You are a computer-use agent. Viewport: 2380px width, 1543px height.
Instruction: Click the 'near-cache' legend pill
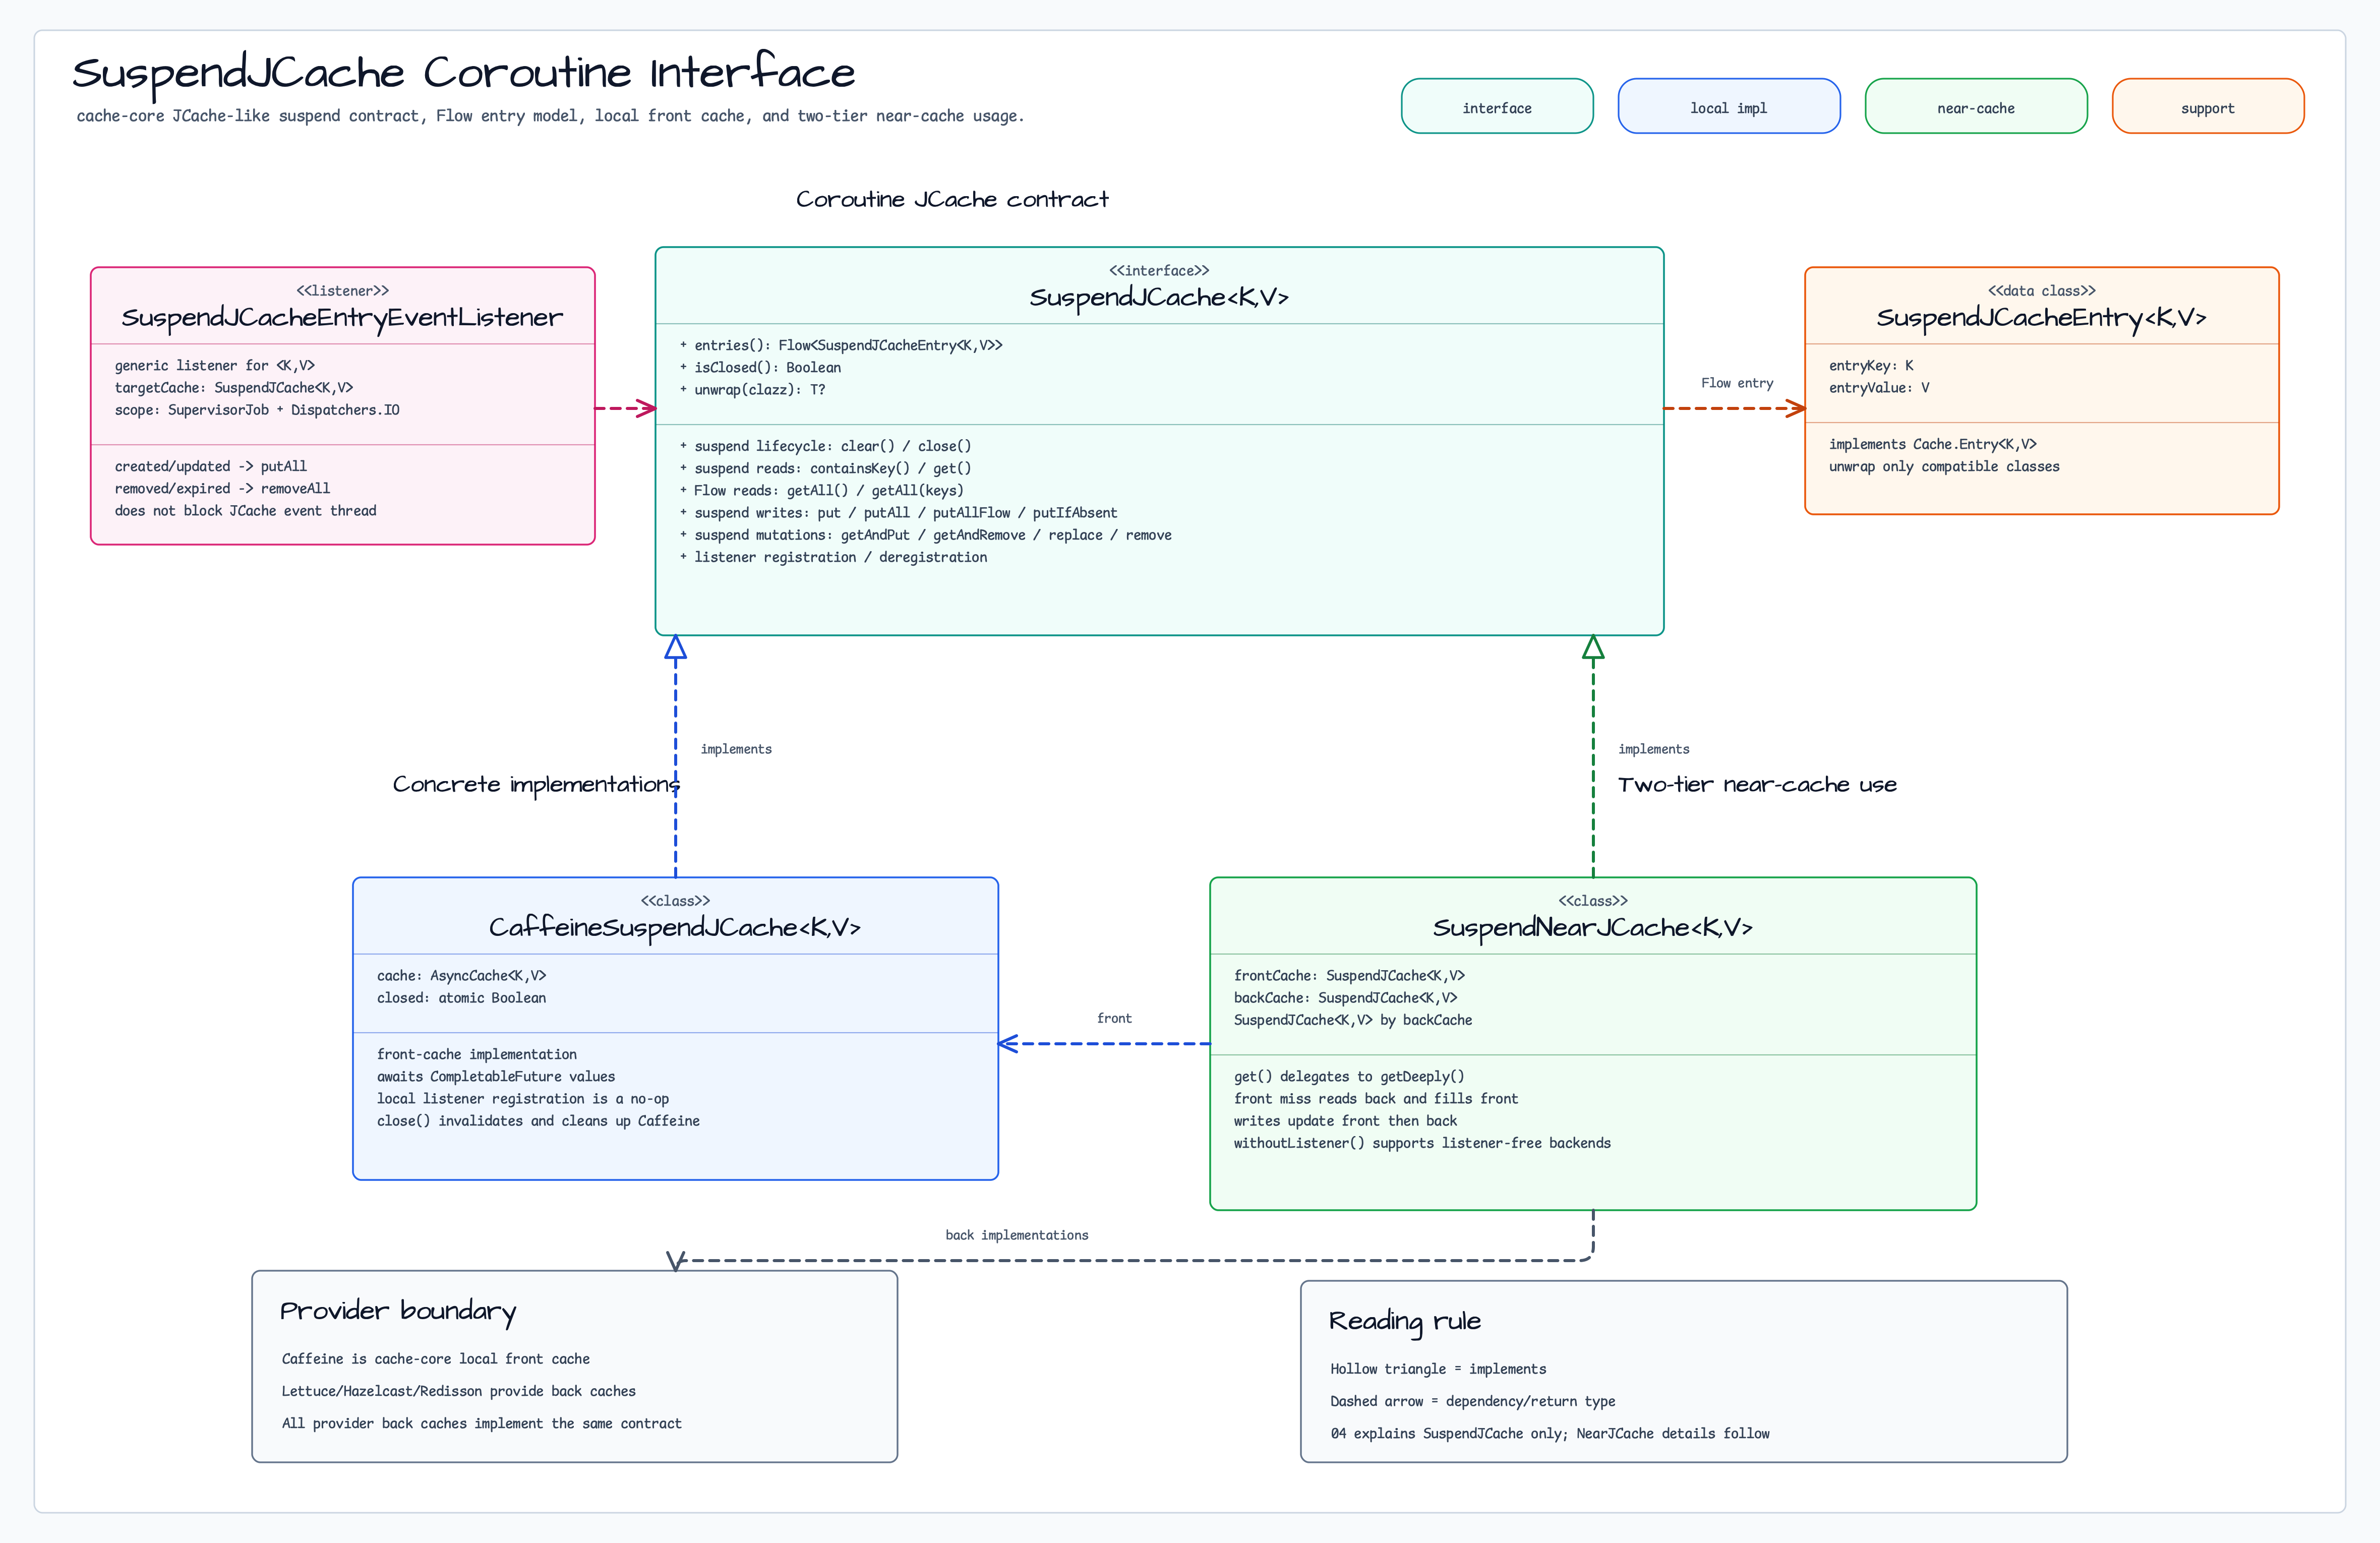click(x=1976, y=106)
